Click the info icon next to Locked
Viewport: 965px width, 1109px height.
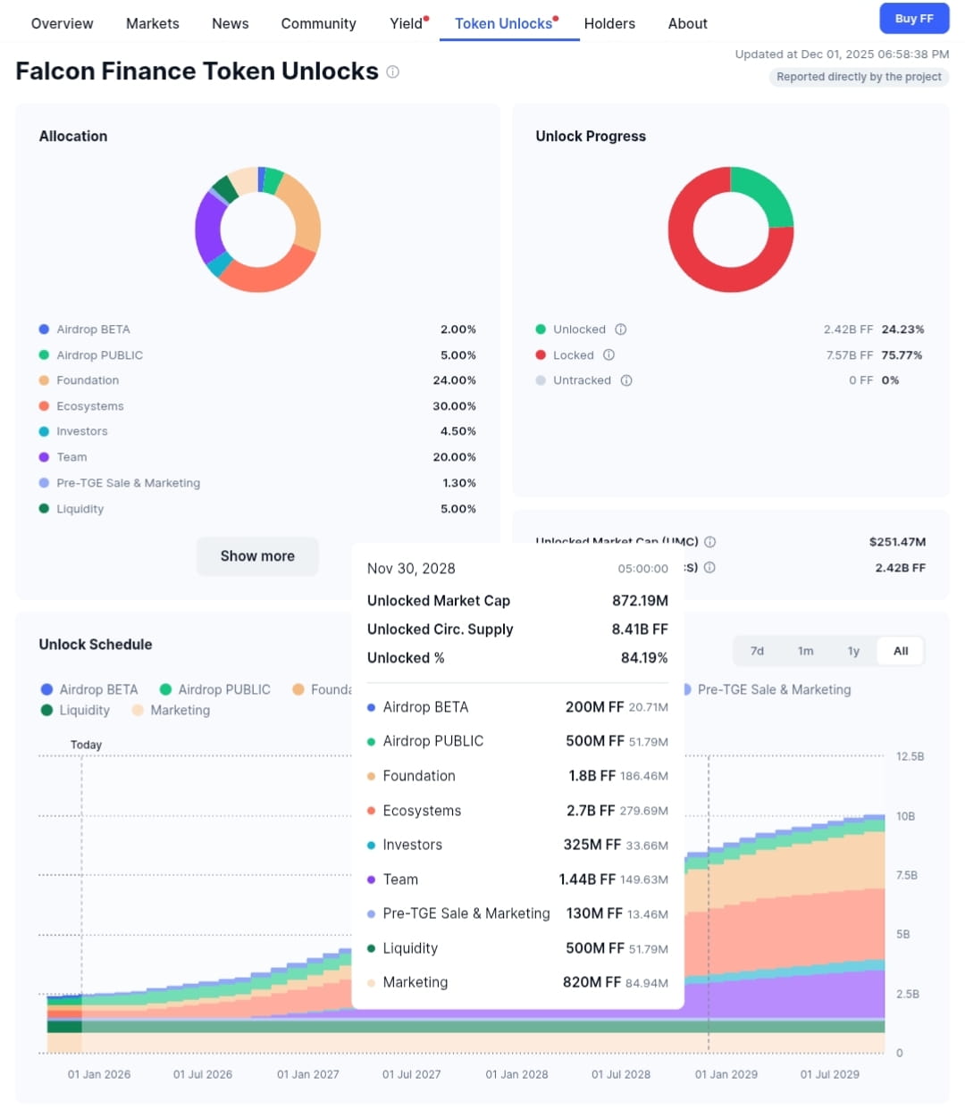608,354
